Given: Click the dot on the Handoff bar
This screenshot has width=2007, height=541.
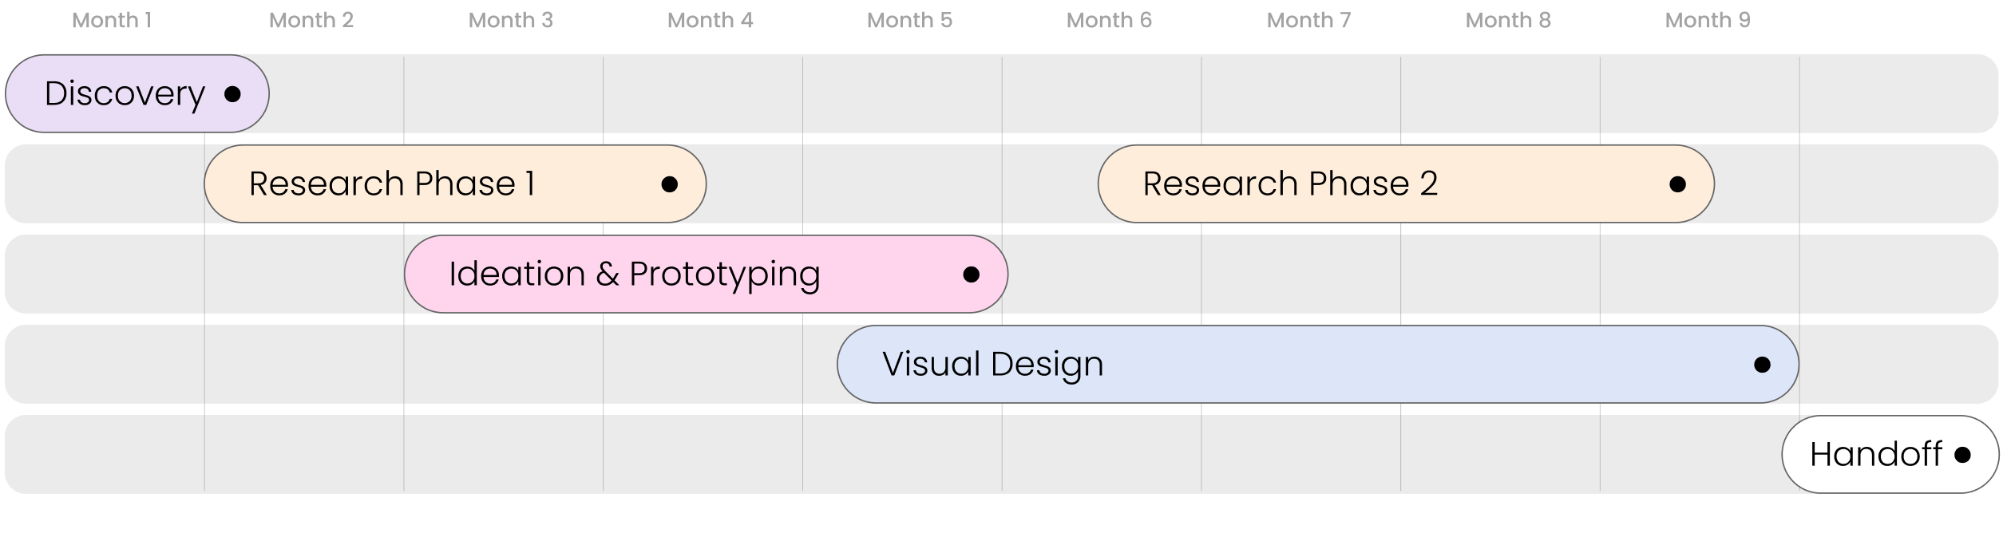Looking at the screenshot, I should point(1962,455).
